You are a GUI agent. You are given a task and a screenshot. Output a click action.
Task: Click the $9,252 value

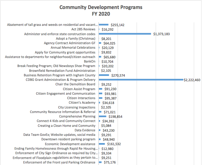(x=106, y=84)
